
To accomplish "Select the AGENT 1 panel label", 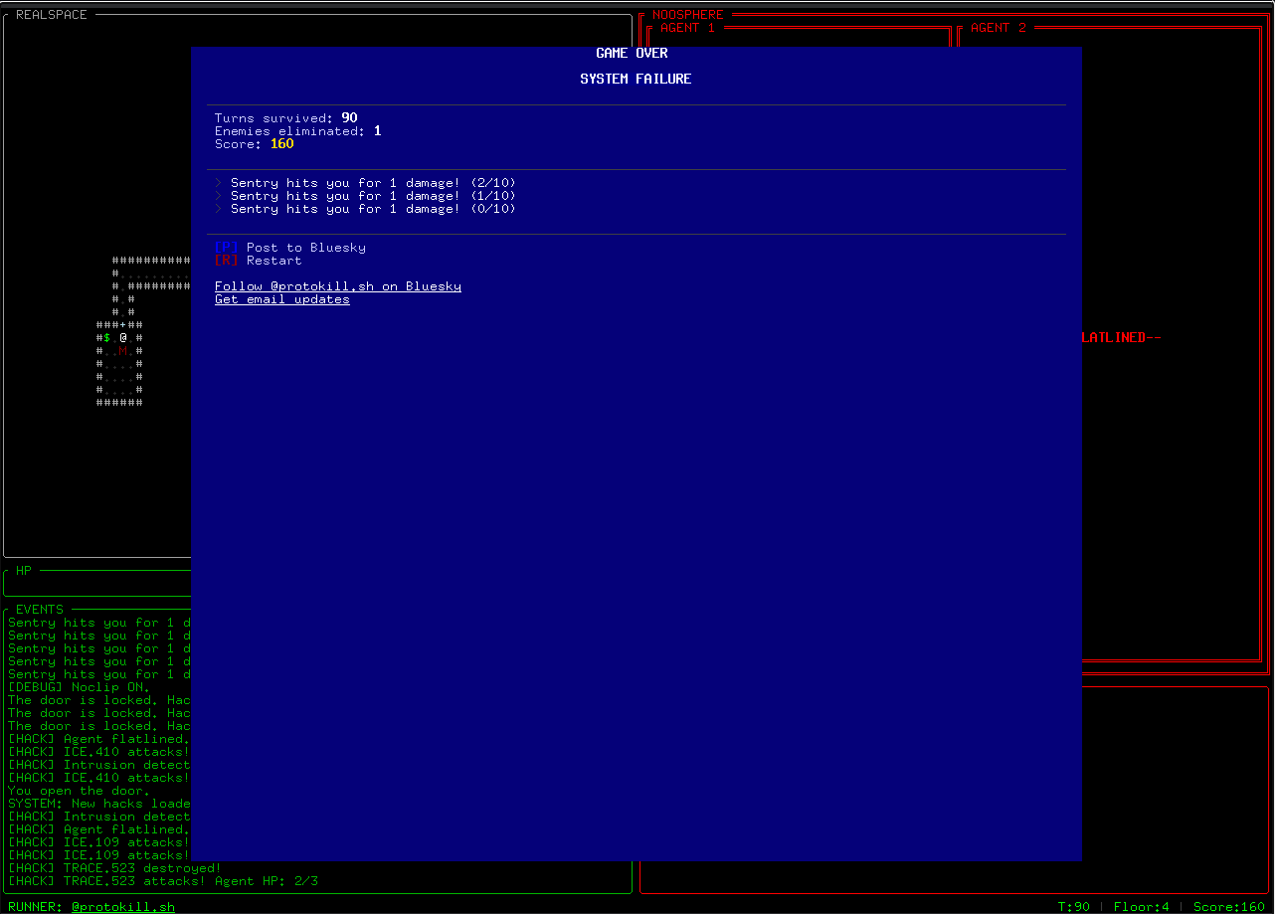I will [688, 28].
